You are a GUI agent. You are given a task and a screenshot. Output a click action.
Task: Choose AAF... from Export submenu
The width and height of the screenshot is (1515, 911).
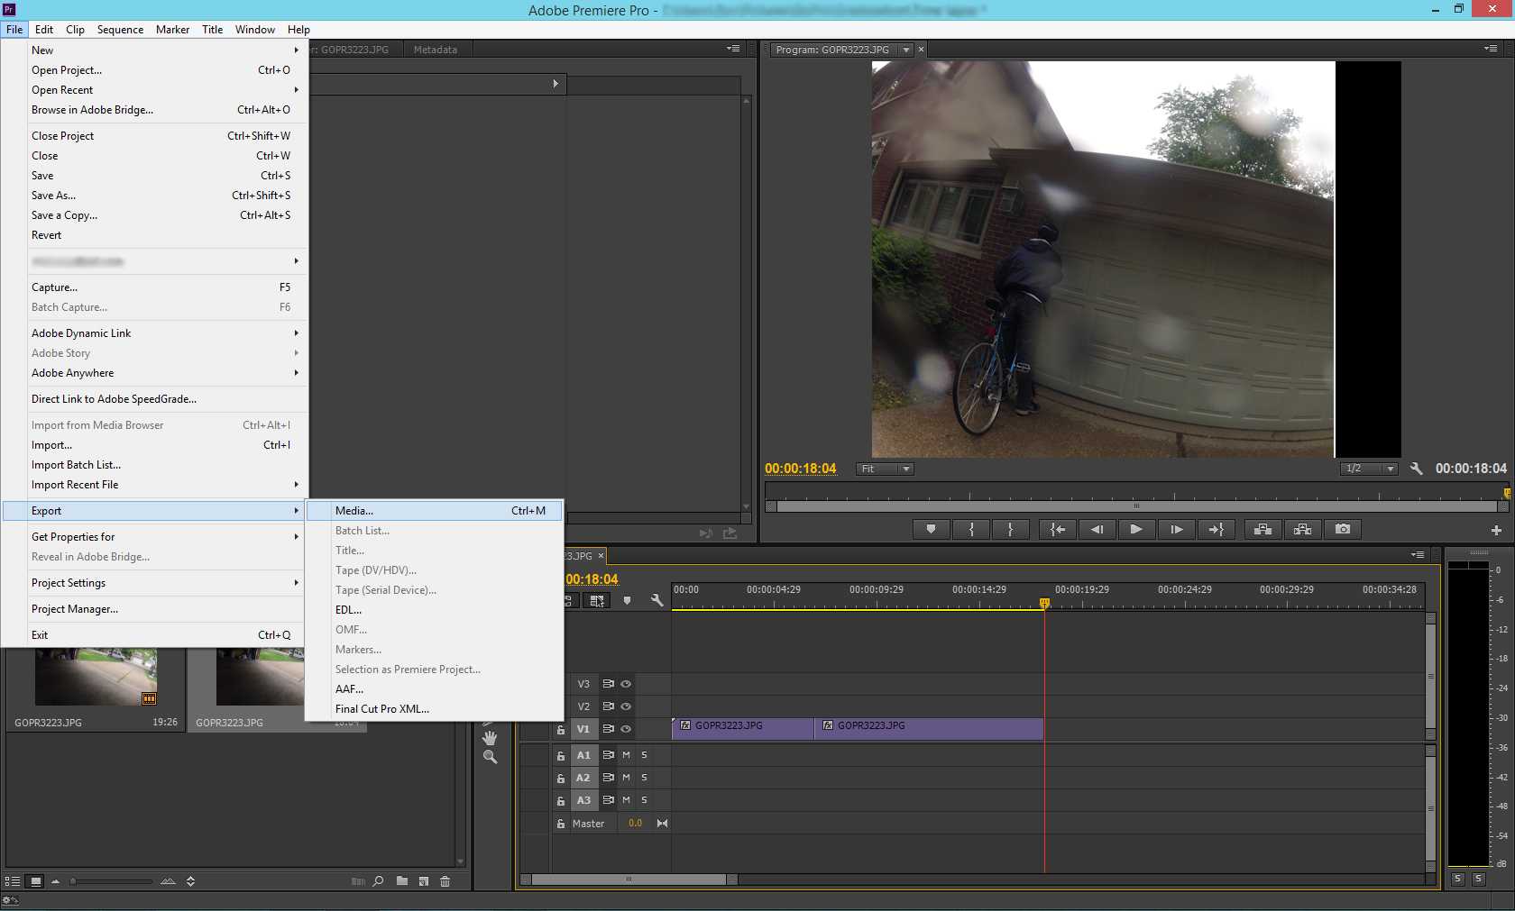(434, 689)
